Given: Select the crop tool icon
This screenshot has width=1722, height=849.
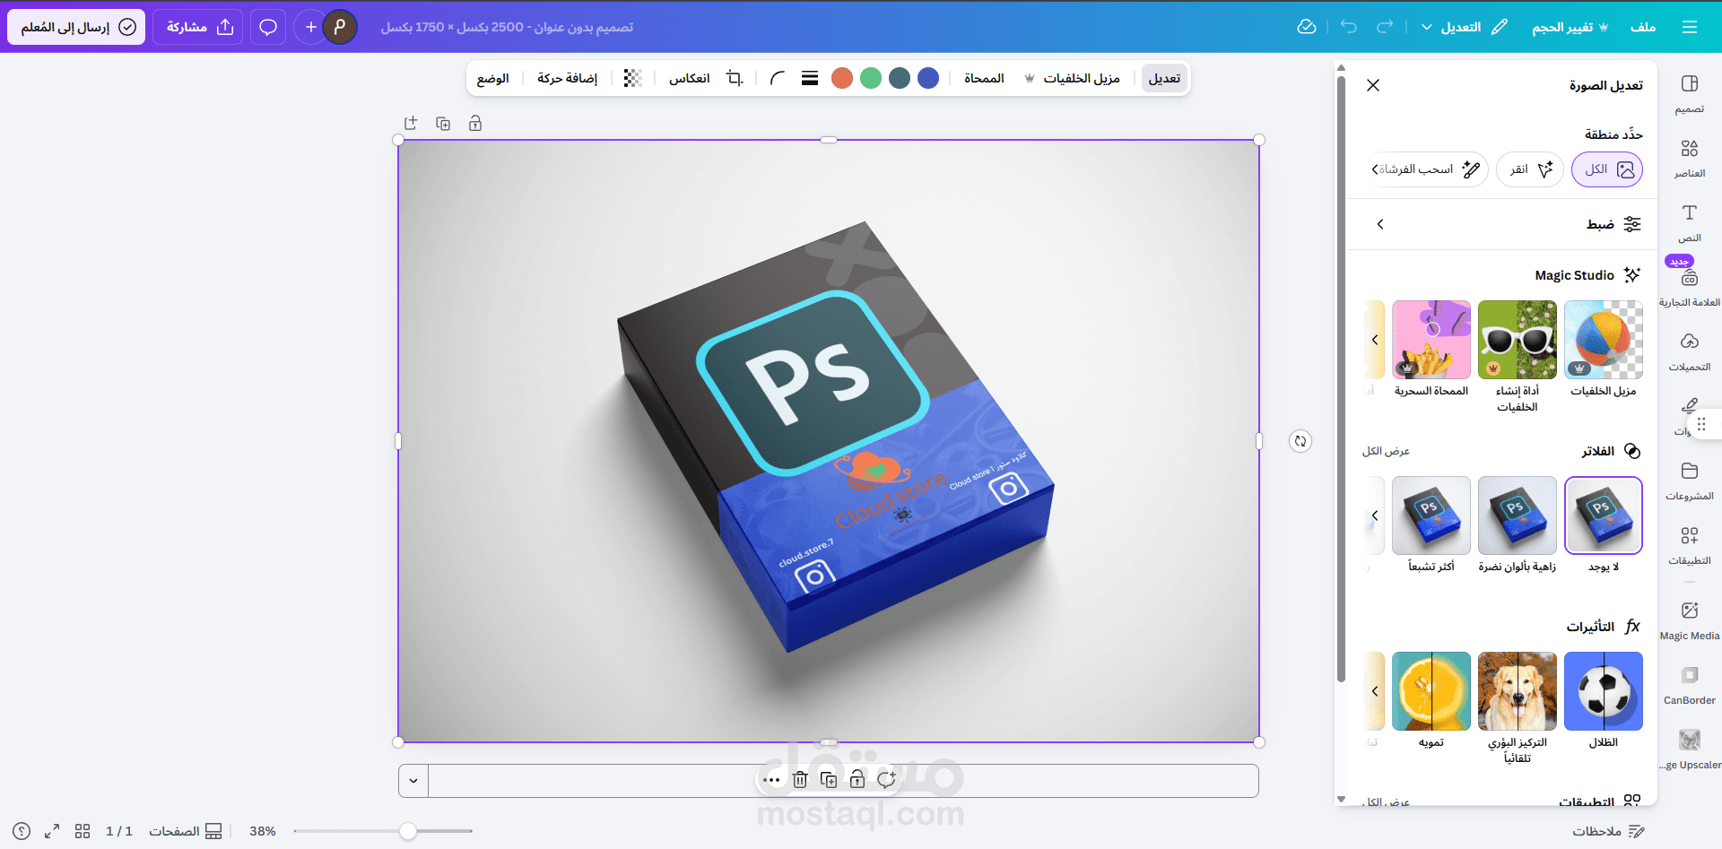Looking at the screenshot, I should (735, 78).
